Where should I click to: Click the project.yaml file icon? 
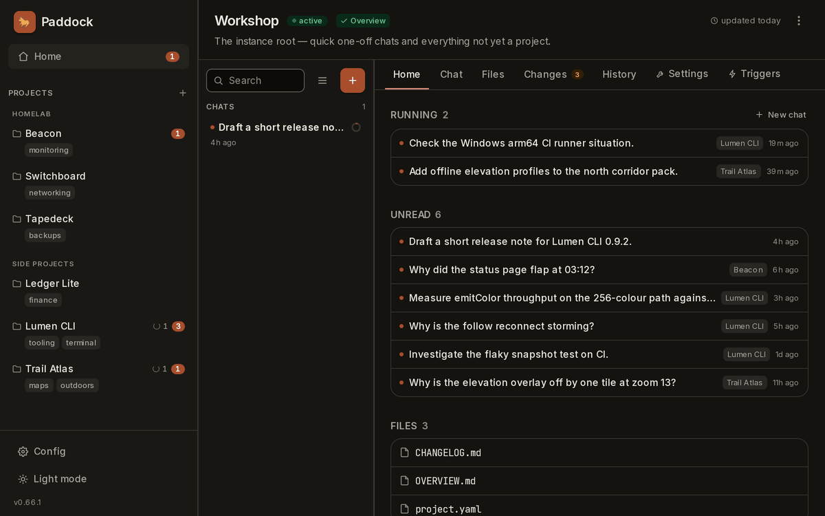click(x=405, y=509)
